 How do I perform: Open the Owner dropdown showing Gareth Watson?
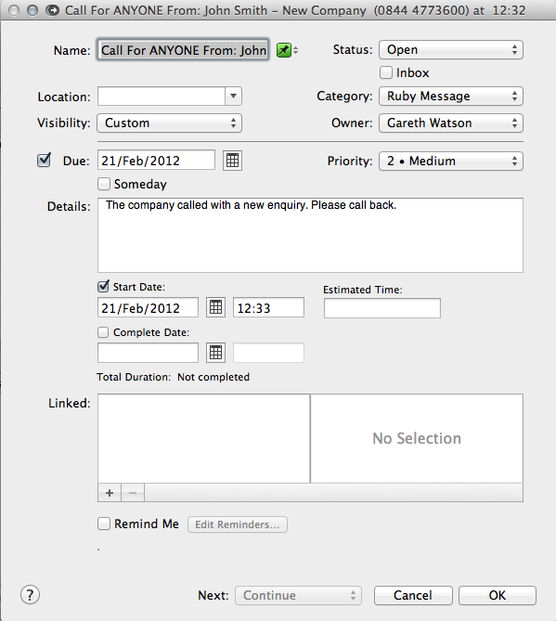coord(451,123)
